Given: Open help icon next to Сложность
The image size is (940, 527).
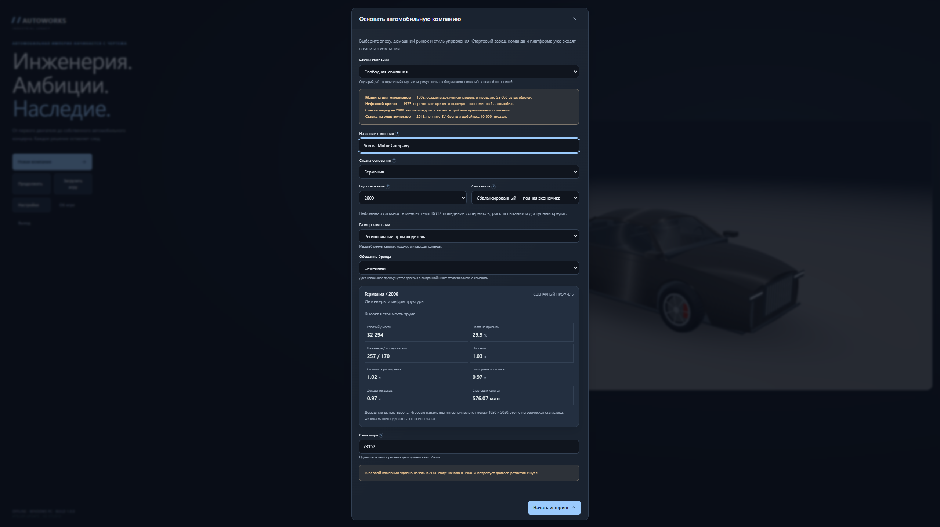Looking at the screenshot, I should (x=493, y=186).
